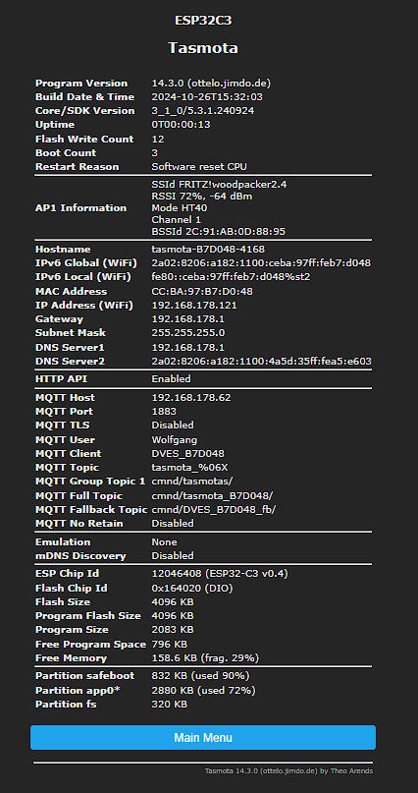Select the Partition app0* usage value
This screenshot has height=793, width=418.
(203, 691)
